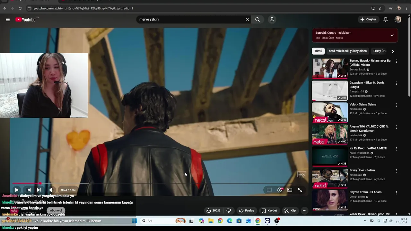
Task: Open the YouTube hamburger guide menu
Action: (x=8, y=20)
